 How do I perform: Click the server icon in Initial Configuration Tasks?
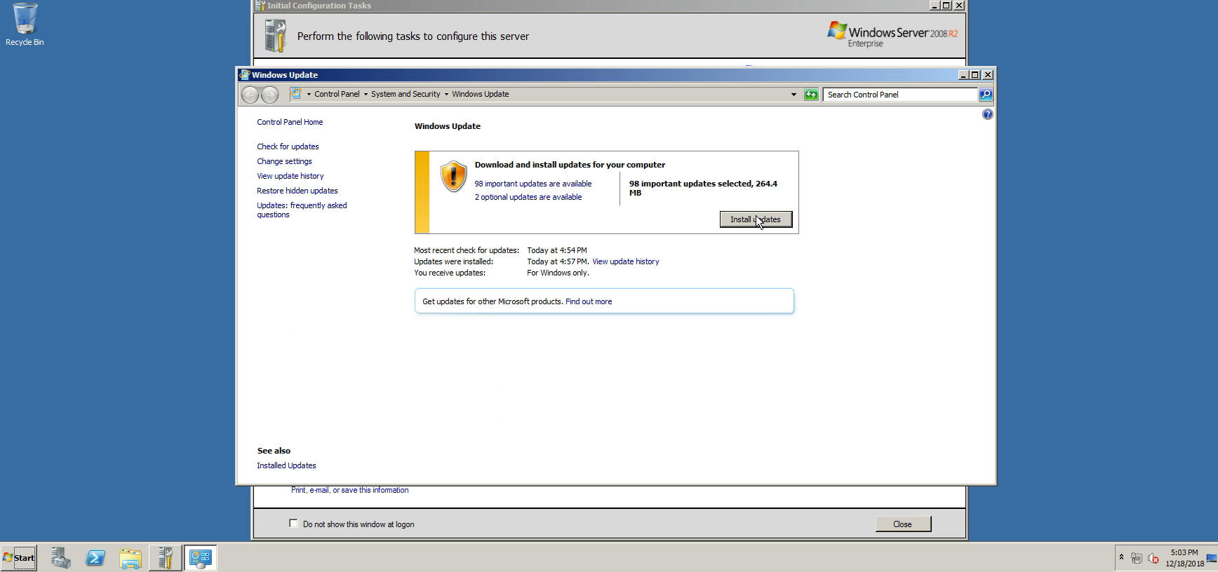point(276,36)
